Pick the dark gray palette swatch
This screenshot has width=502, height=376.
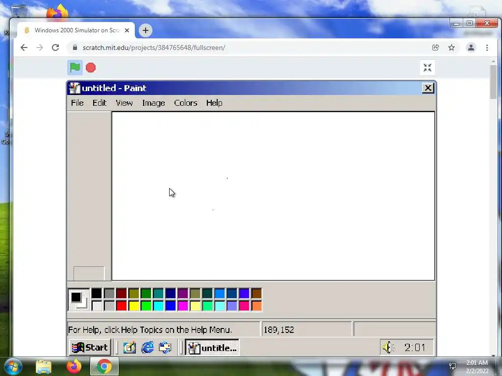[109, 293]
